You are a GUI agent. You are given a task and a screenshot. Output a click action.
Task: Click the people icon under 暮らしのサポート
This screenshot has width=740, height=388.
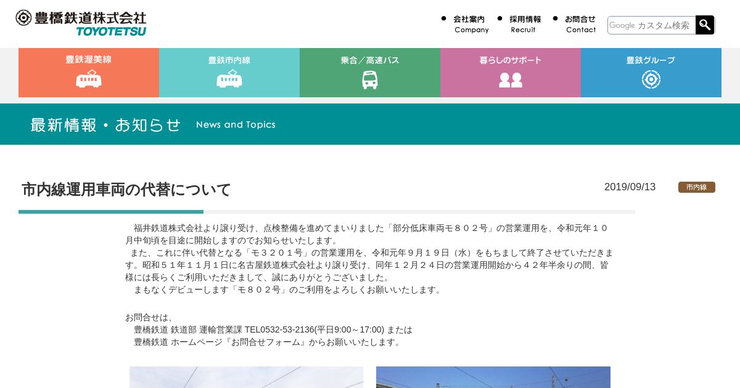pyautogui.click(x=511, y=79)
